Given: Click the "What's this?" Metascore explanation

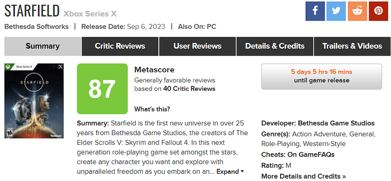Looking at the screenshot, I should [x=152, y=109].
